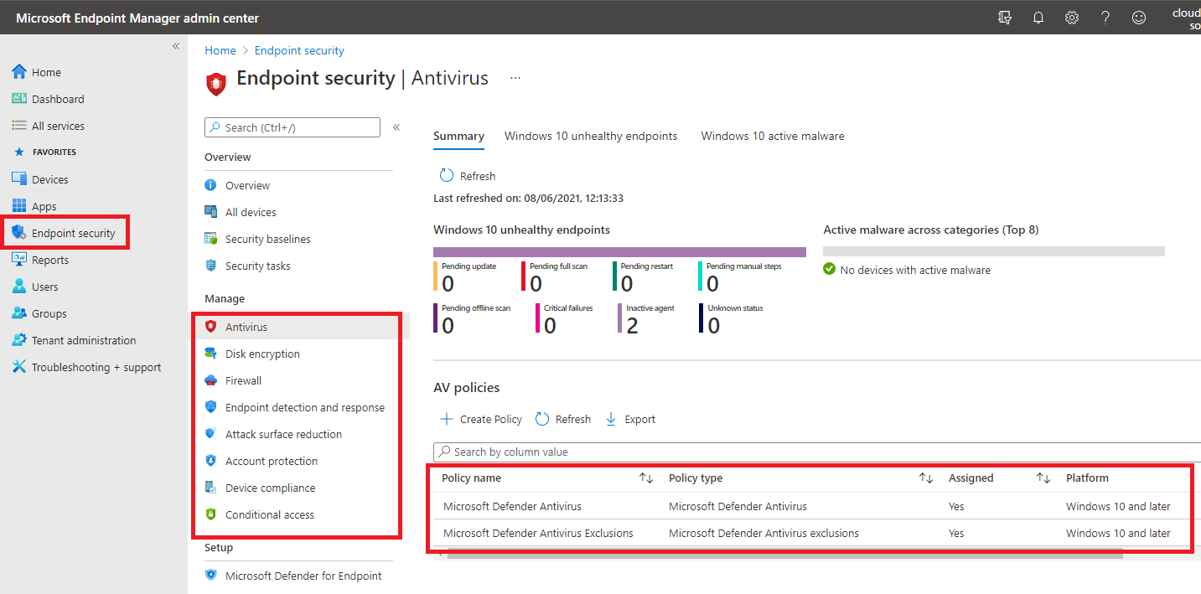The image size is (1201, 594).
Task: Click the Tenant administration icon
Action: tap(19, 340)
